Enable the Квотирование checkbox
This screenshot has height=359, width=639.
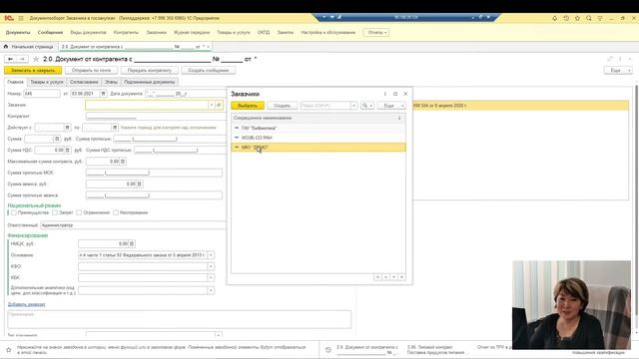(x=116, y=212)
